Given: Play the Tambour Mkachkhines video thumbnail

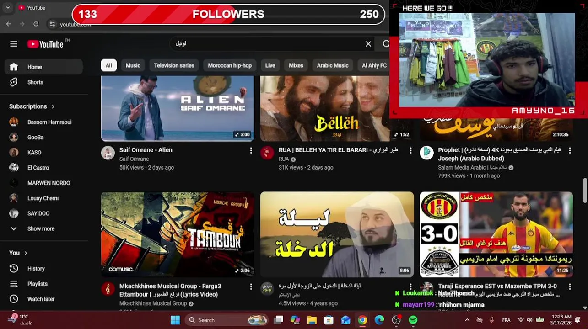Looking at the screenshot, I should [178, 234].
